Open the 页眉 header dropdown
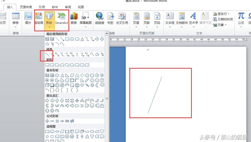The width and height of the screenshot is (251, 142). 136,20
